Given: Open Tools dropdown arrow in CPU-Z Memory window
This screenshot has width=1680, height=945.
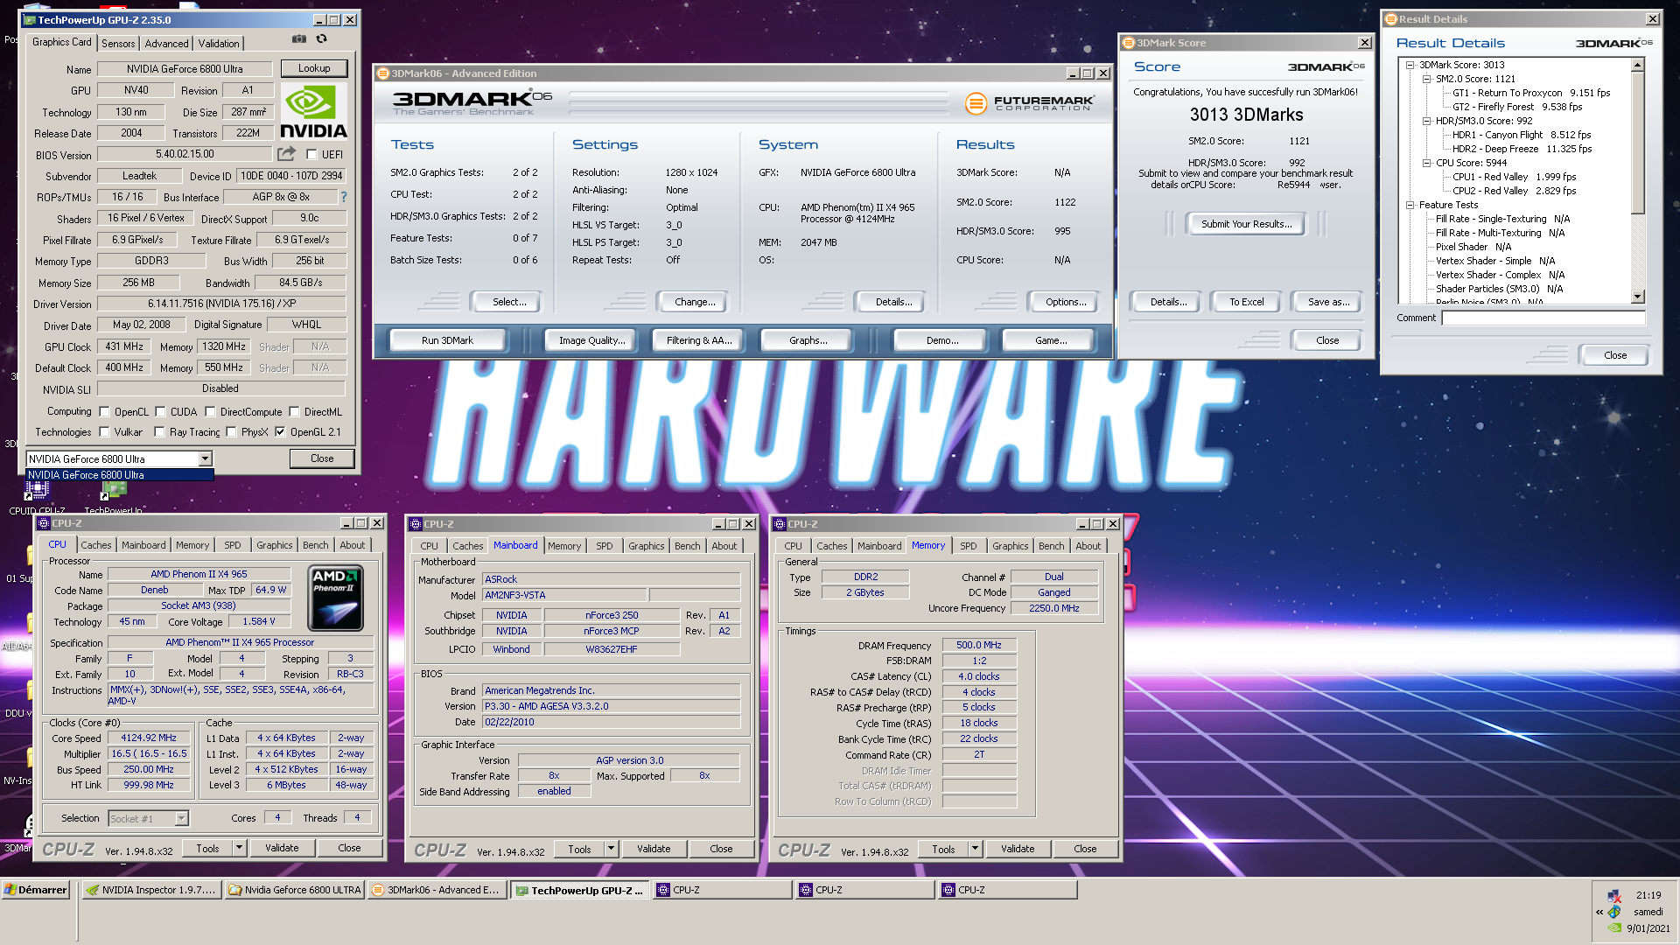Looking at the screenshot, I should click(x=975, y=849).
